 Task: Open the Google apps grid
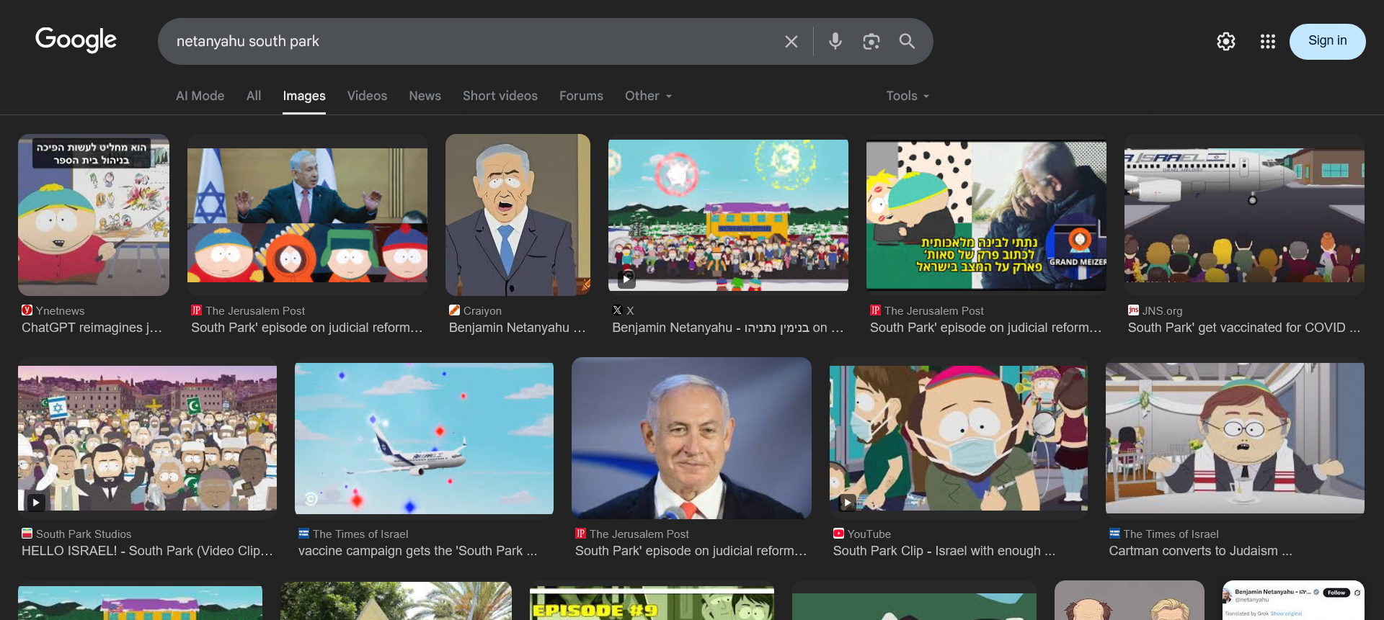tap(1268, 42)
